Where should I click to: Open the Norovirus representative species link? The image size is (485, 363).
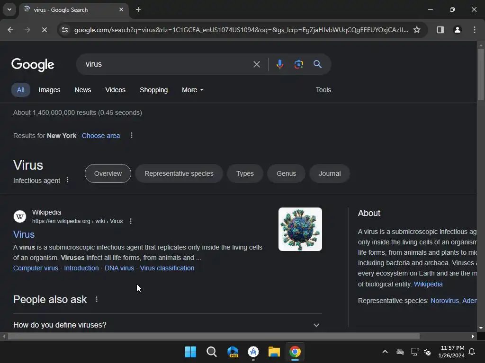(445, 301)
